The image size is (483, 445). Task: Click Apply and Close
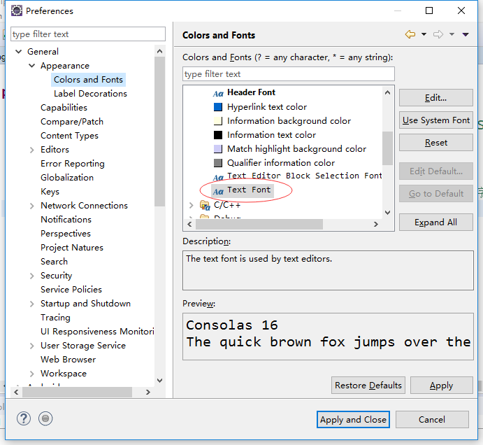point(353,420)
